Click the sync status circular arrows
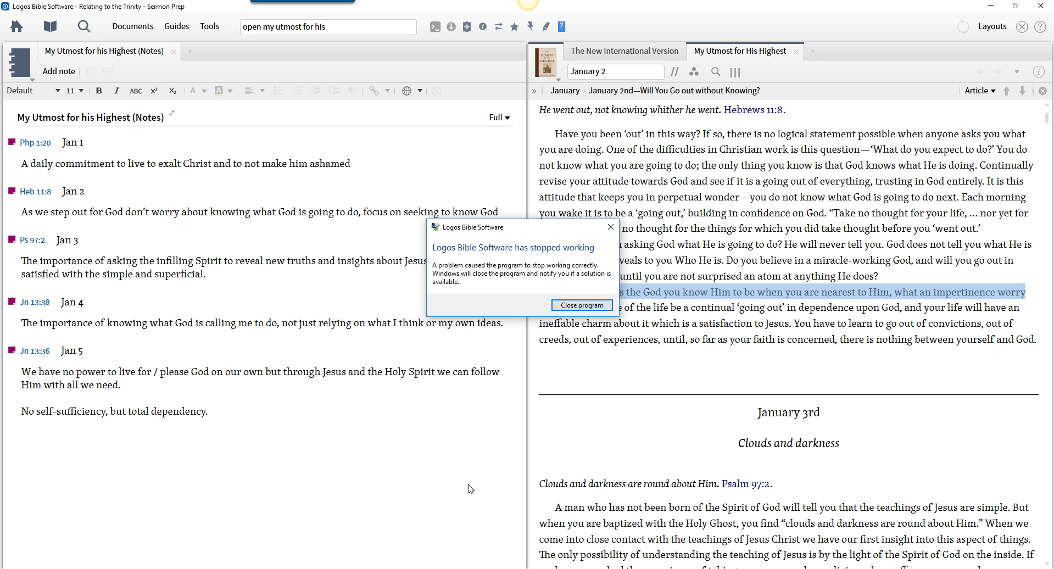This screenshot has width=1054, height=569. (963, 26)
